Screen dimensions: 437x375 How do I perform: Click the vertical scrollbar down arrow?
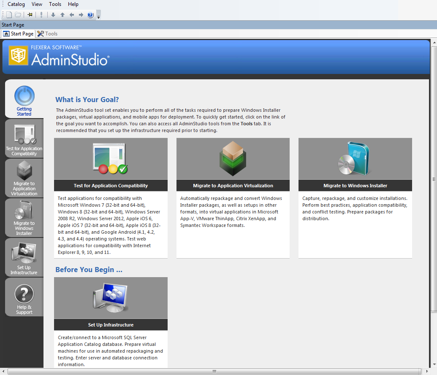point(434,364)
